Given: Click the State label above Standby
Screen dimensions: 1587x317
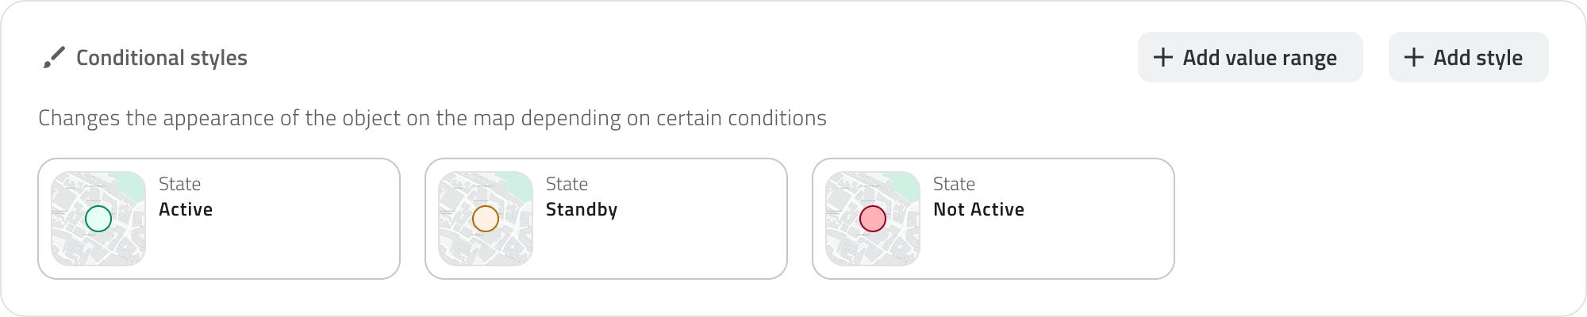Looking at the screenshot, I should tap(567, 184).
